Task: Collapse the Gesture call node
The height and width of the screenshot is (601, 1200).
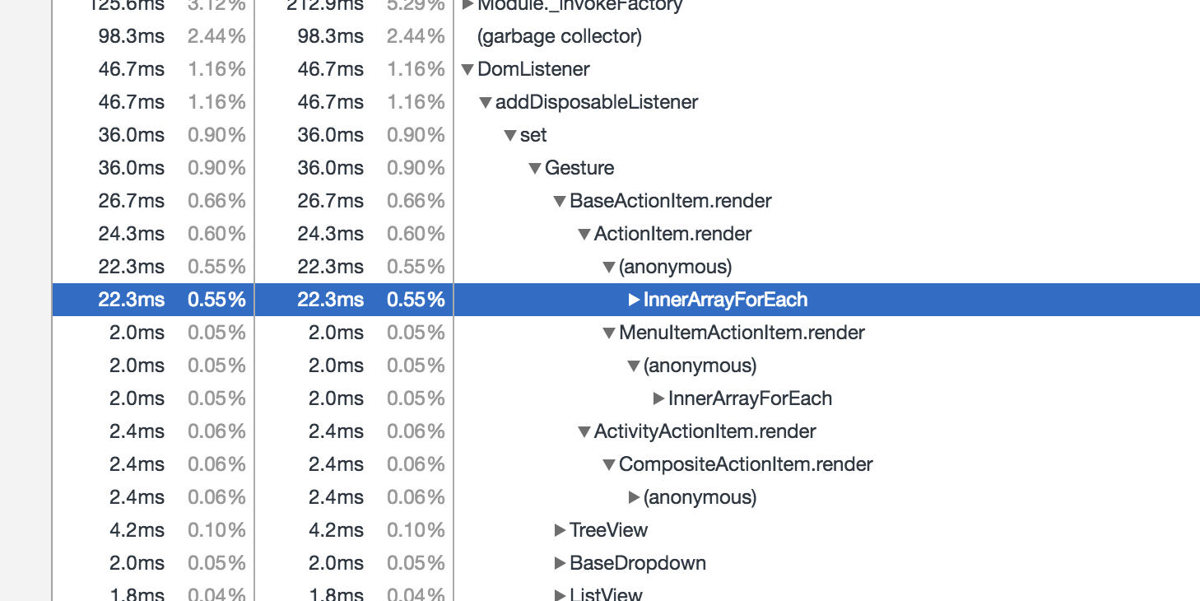Action: click(535, 168)
